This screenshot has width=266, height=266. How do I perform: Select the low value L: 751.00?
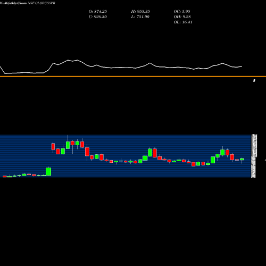pyautogui.click(x=140, y=17)
